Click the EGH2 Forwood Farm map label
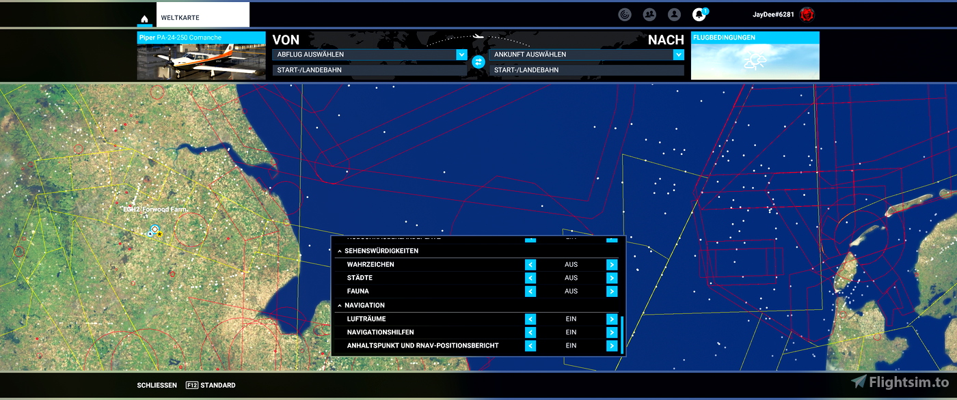This screenshot has width=957, height=400. (154, 210)
